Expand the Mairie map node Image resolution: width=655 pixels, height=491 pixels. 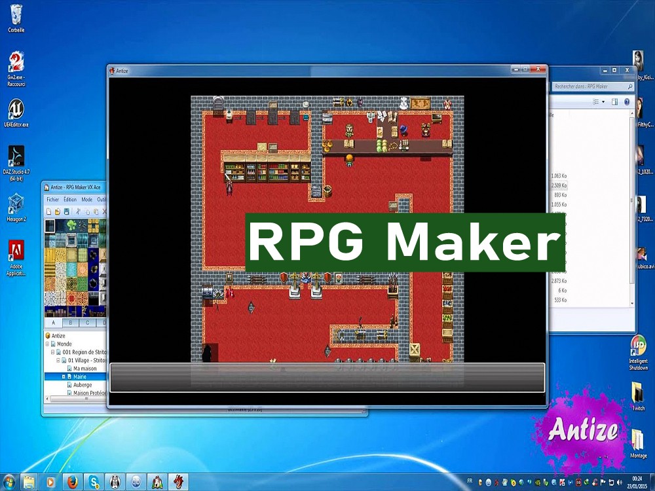tap(64, 376)
